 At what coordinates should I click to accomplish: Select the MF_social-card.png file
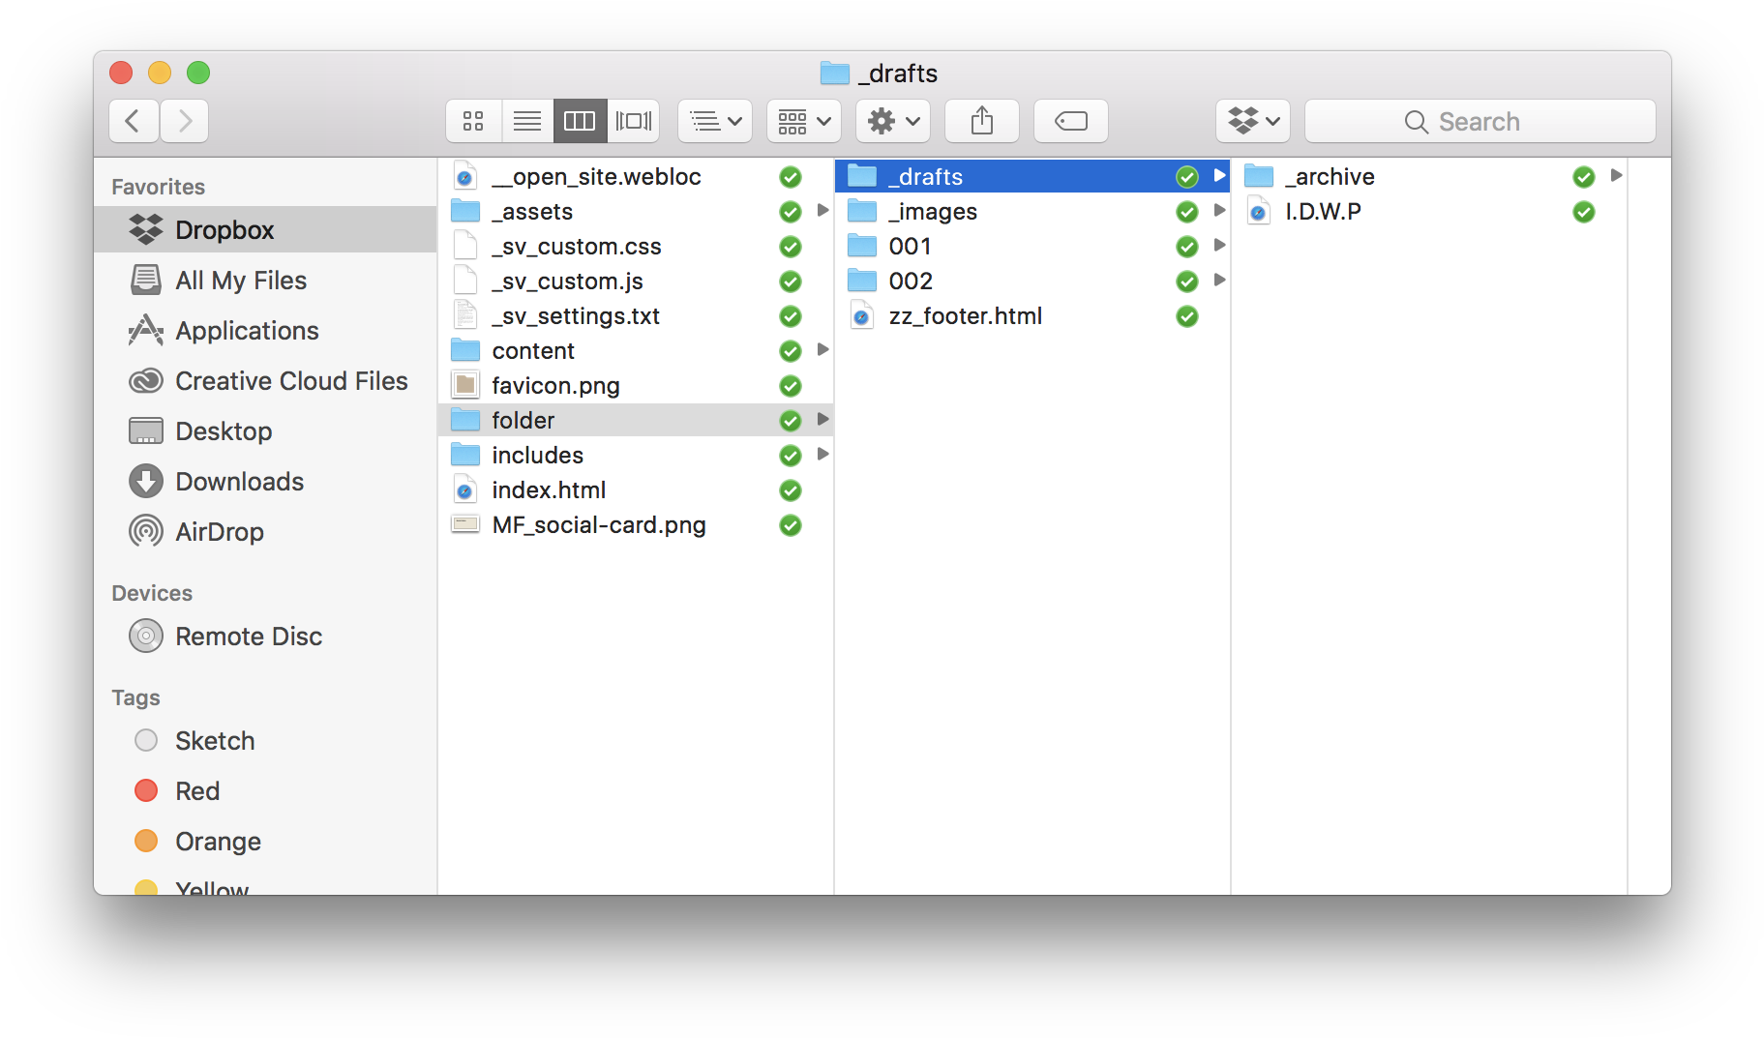[x=636, y=525]
